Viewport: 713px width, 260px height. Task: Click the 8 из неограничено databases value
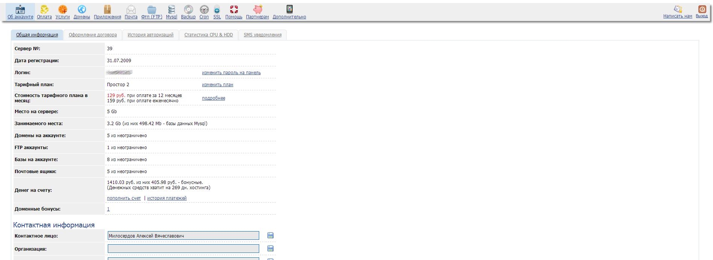(x=127, y=160)
